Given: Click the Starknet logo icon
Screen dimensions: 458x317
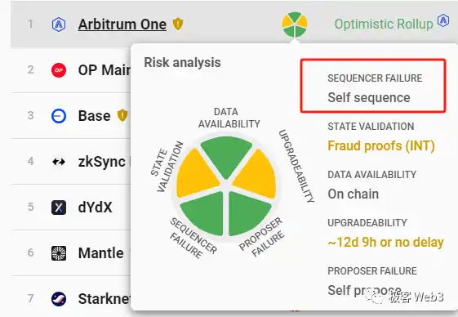Looking at the screenshot, I should pos(59,299).
